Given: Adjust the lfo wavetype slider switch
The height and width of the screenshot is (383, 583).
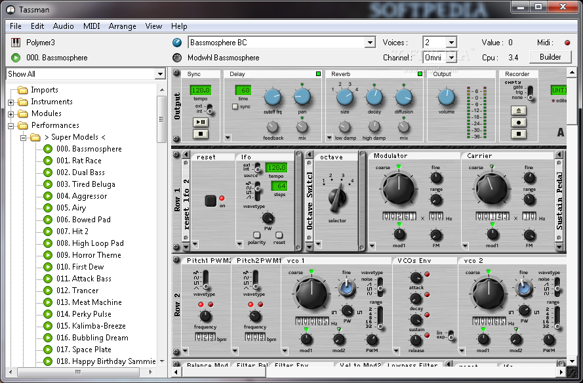Looking at the screenshot, I should point(257,191).
